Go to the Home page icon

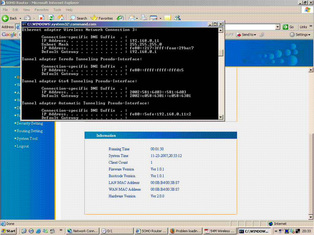[x=61, y=18]
